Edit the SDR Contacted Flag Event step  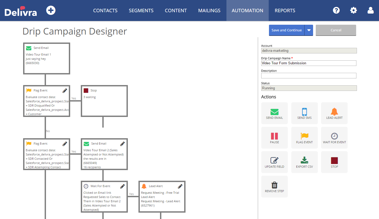[65, 144]
